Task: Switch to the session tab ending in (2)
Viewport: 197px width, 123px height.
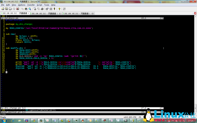Action: tap(79, 14)
